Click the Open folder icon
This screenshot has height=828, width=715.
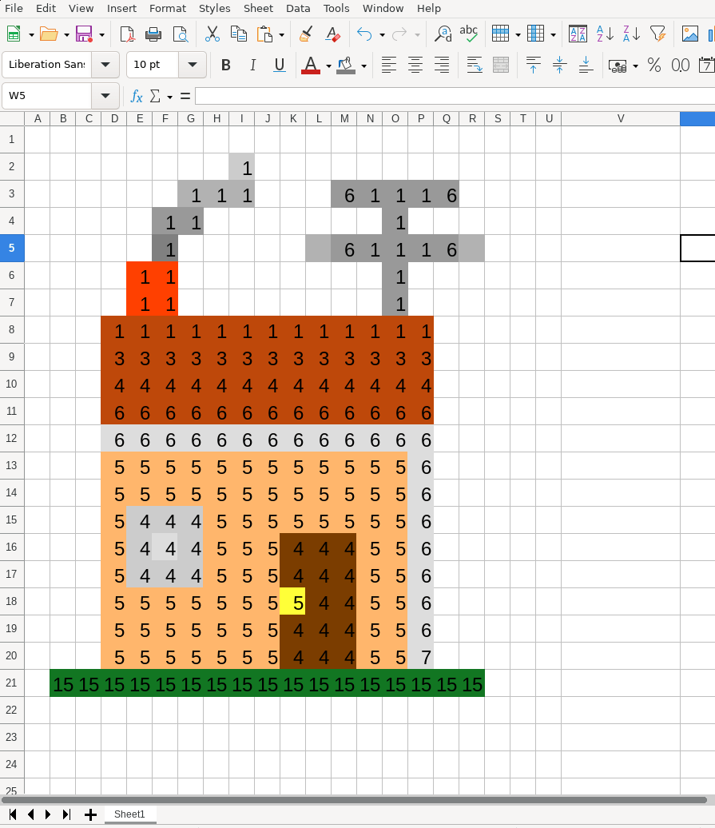(x=49, y=34)
